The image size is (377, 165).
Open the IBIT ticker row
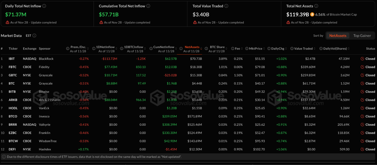tap(188, 59)
